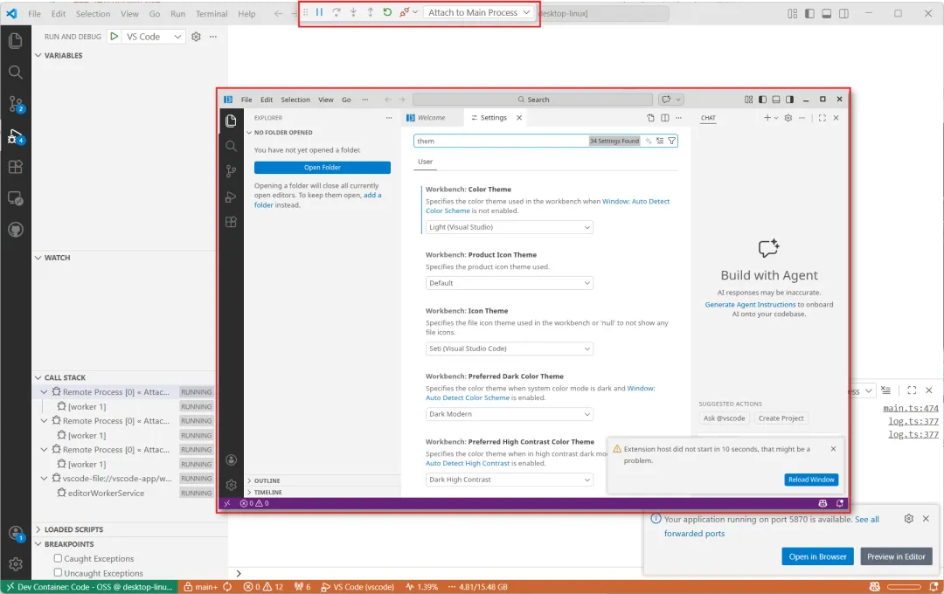
Task: Start debugging with green play button
Action: click(114, 36)
